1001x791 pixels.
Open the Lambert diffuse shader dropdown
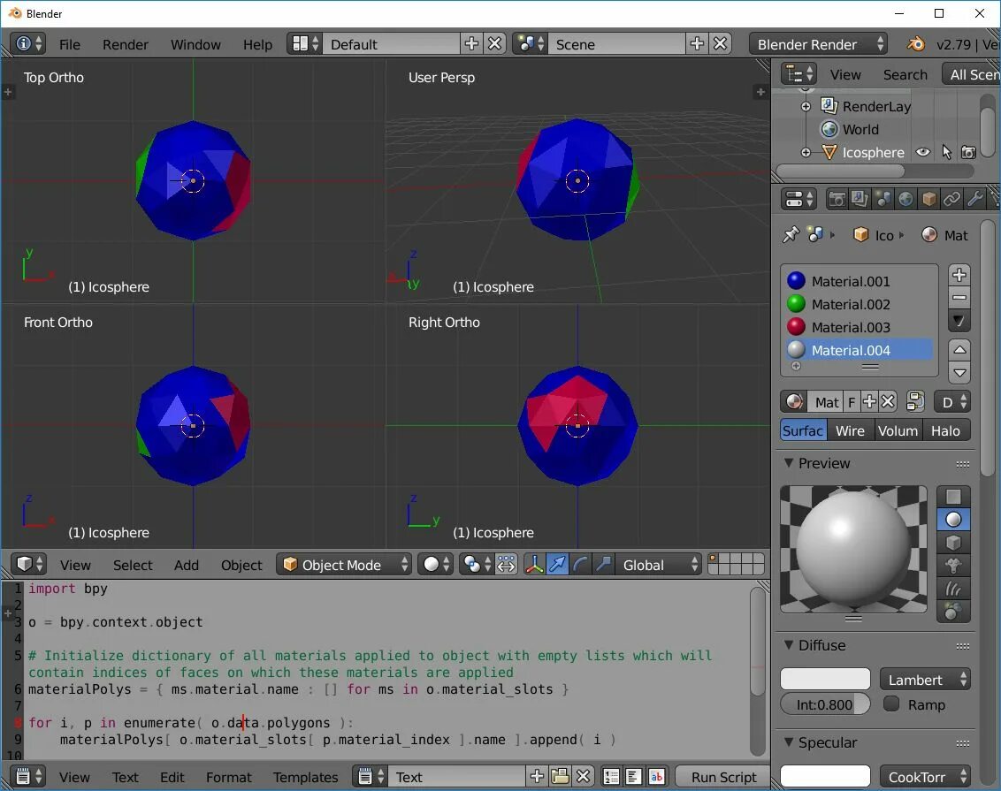pyautogui.click(x=925, y=680)
